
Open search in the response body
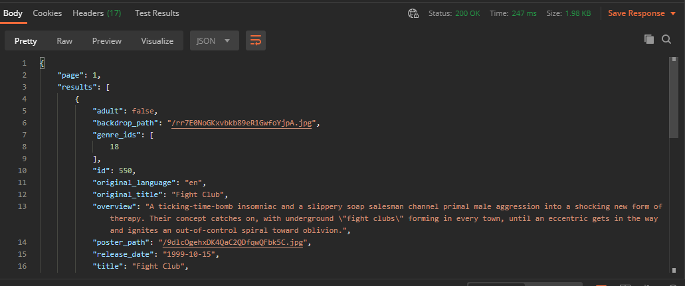pyautogui.click(x=666, y=39)
